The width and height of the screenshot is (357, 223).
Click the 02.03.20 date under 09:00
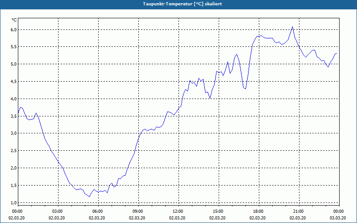point(137,218)
